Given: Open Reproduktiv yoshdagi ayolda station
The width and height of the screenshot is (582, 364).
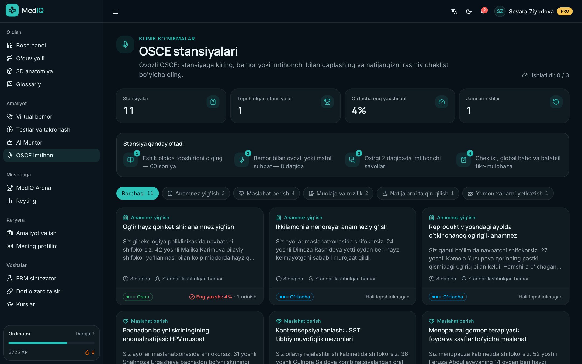Looking at the screenshot, I should point(496,256).
